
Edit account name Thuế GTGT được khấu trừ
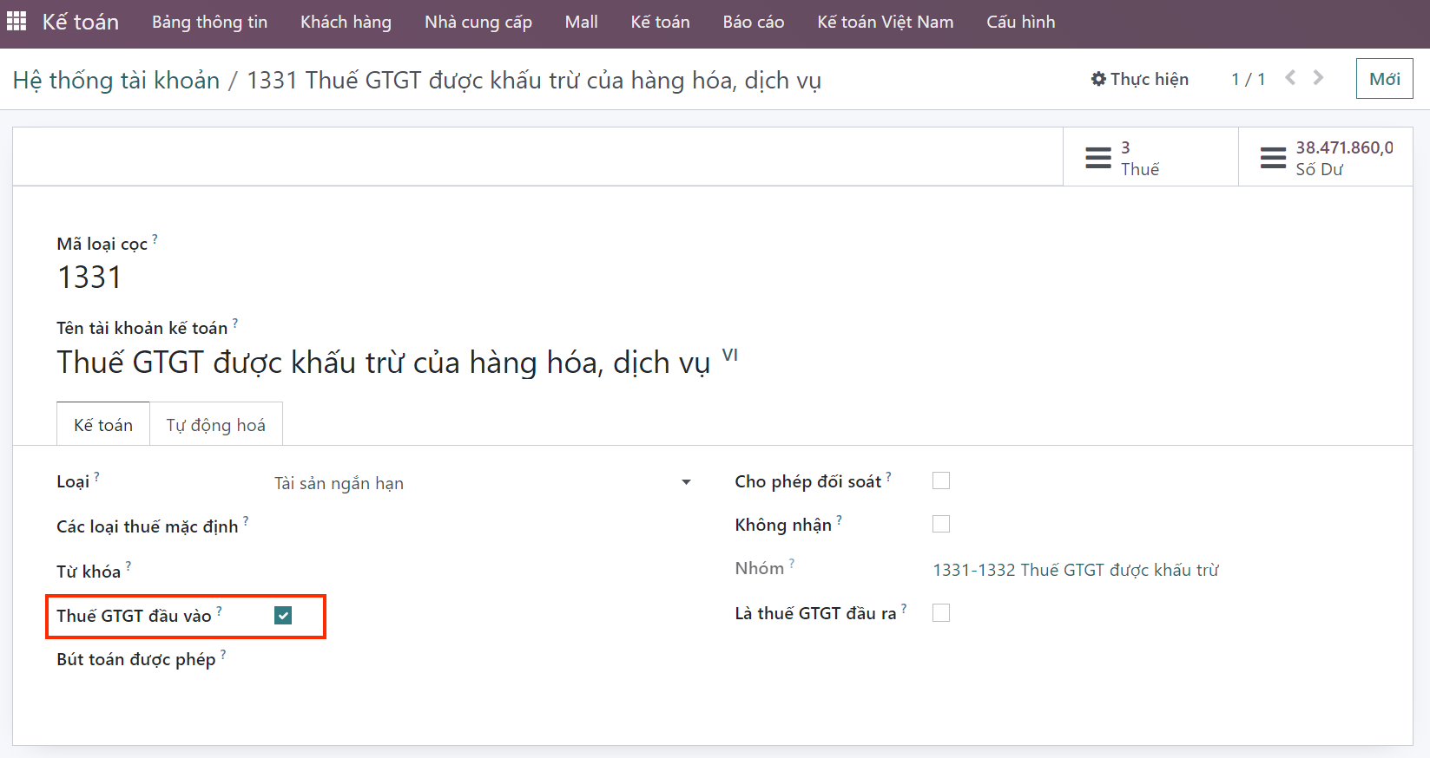(x=383, y=362)
